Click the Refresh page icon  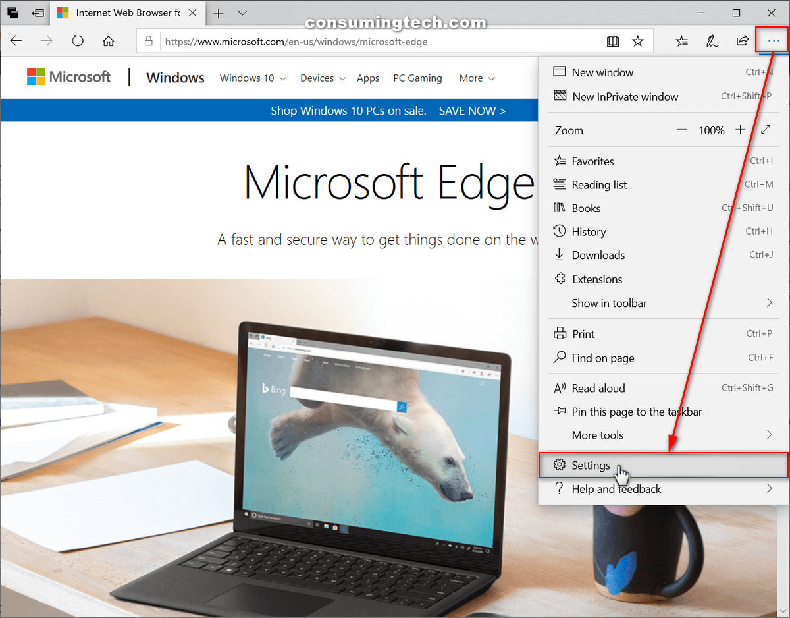(x=78, y=41)
